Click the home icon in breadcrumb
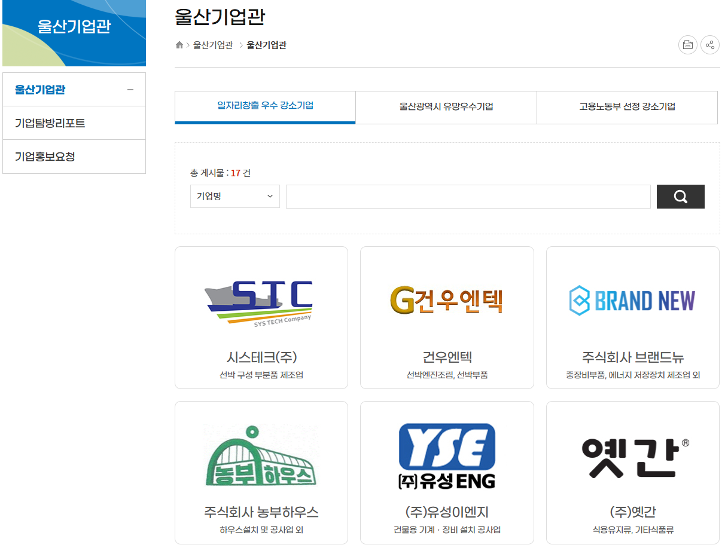Image resolution: width=728 pixels, height=554 pixels. click(x=179, y=45)
